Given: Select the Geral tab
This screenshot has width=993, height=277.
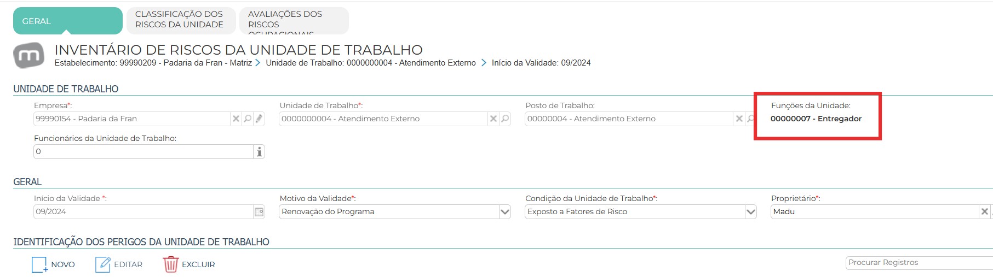Looking at the screenshot, I should click(x=68, y=21).
